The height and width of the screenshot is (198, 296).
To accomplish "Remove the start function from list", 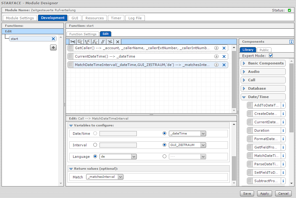I will [x=53, y=39].
